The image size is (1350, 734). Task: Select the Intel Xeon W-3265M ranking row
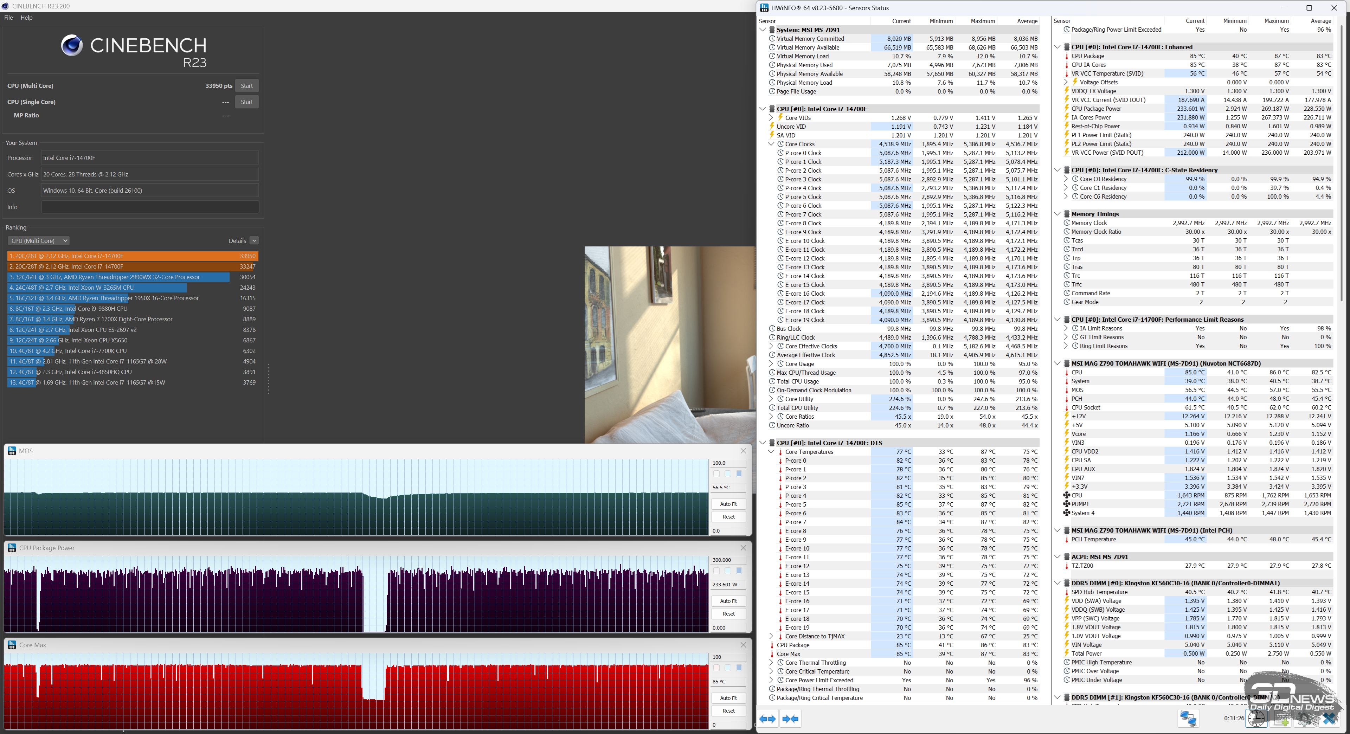click(133, 288)
